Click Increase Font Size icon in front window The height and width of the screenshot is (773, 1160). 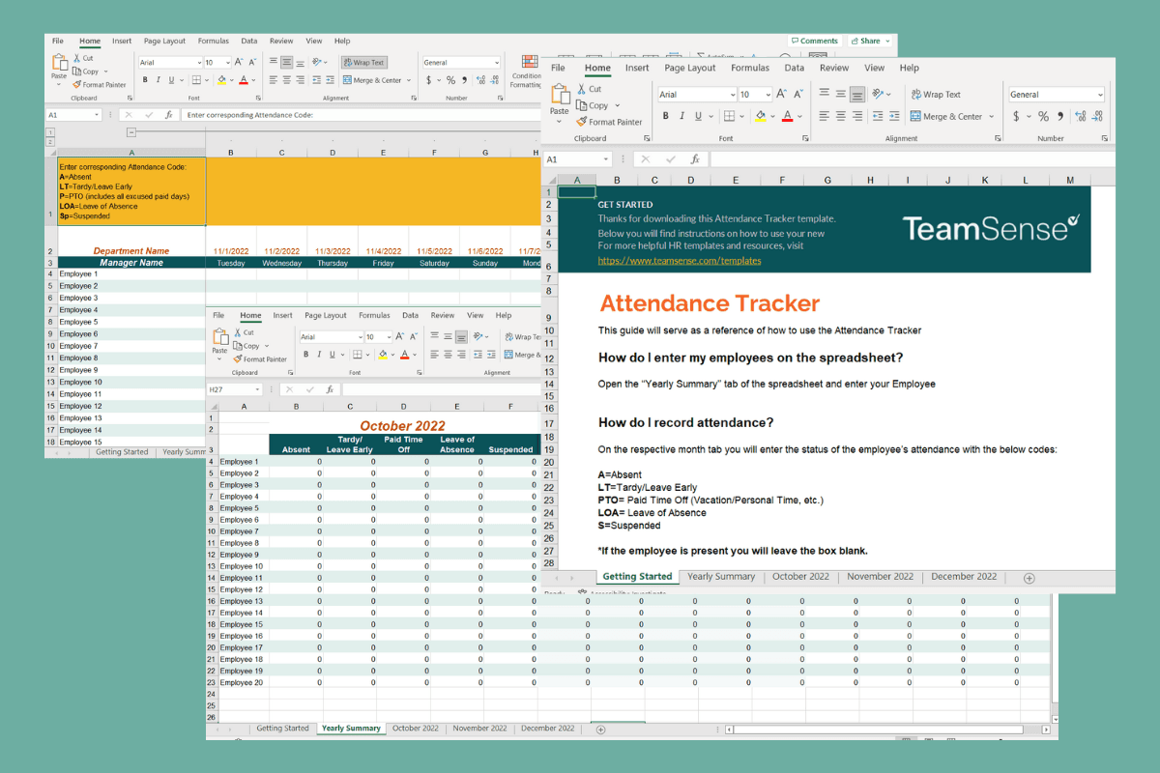(x=780, y=95)
